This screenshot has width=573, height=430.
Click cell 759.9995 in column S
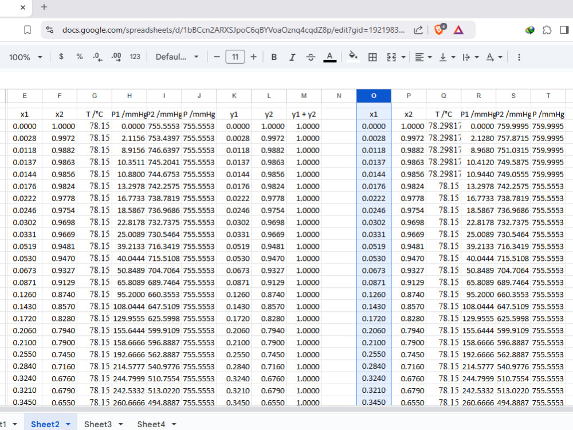pos(513,126)
